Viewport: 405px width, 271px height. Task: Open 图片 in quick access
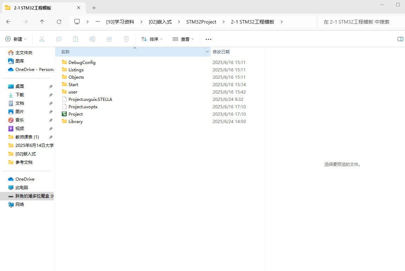pyautogui.click(x=20, y=112)
